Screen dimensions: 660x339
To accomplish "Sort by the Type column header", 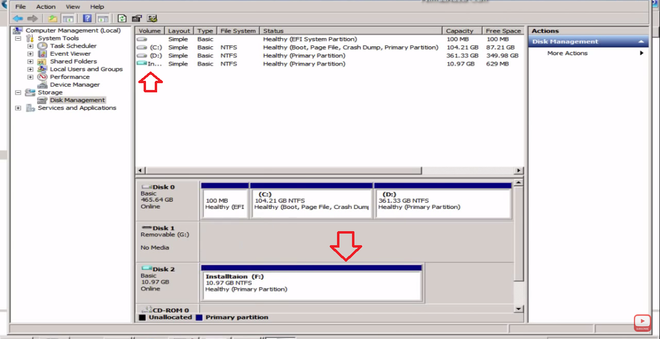I will pyautogui.click(x=205, y=30).
